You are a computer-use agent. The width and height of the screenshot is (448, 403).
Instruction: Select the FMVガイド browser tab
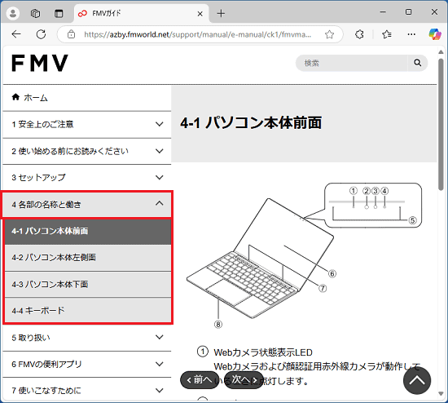142,13
